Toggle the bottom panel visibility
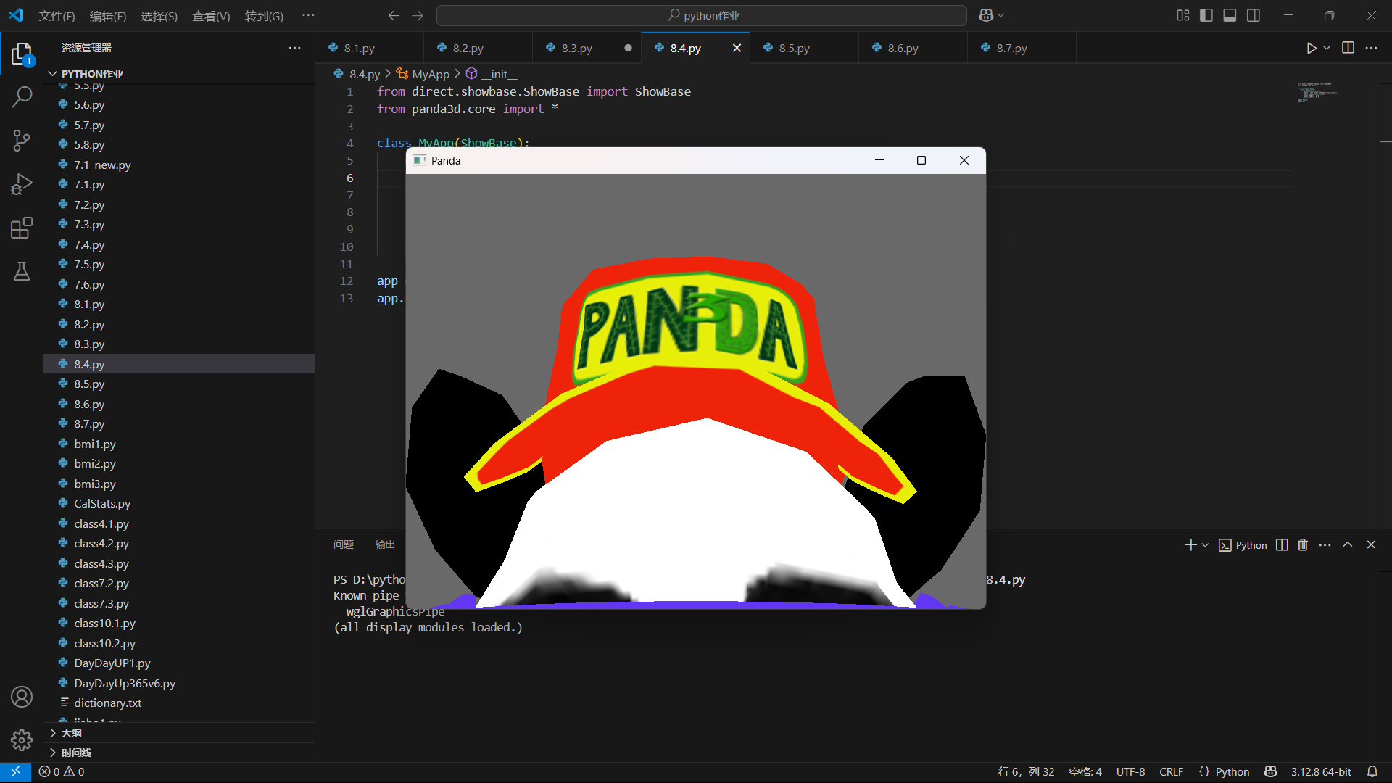 [x=1230, y=15]
